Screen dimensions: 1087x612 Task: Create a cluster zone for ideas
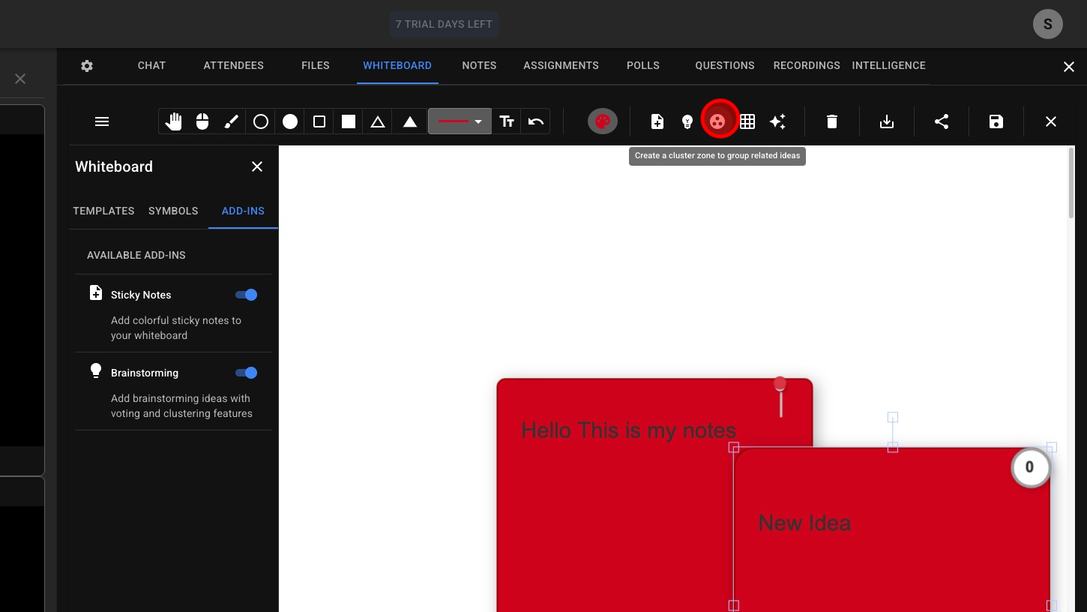(x=717, y=121)
